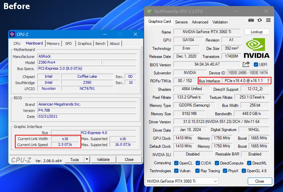This screenshot has width=283, height=192.
Task: Open the Memory tab in CPU-Z
Action: tap(53, 44)
